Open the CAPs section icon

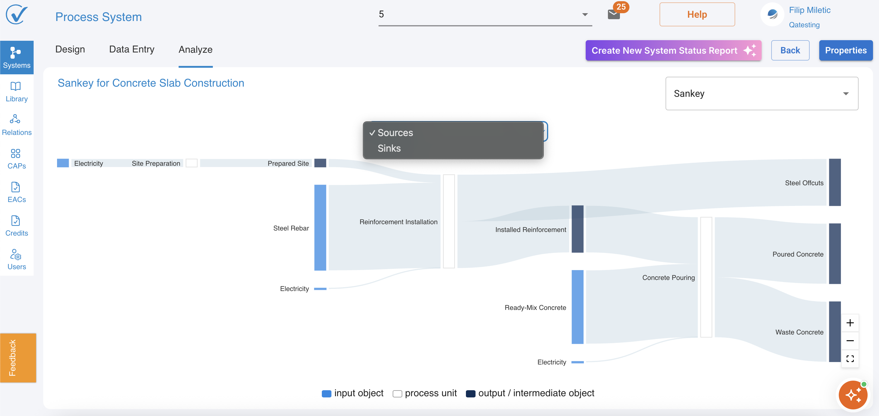(17, 159)
